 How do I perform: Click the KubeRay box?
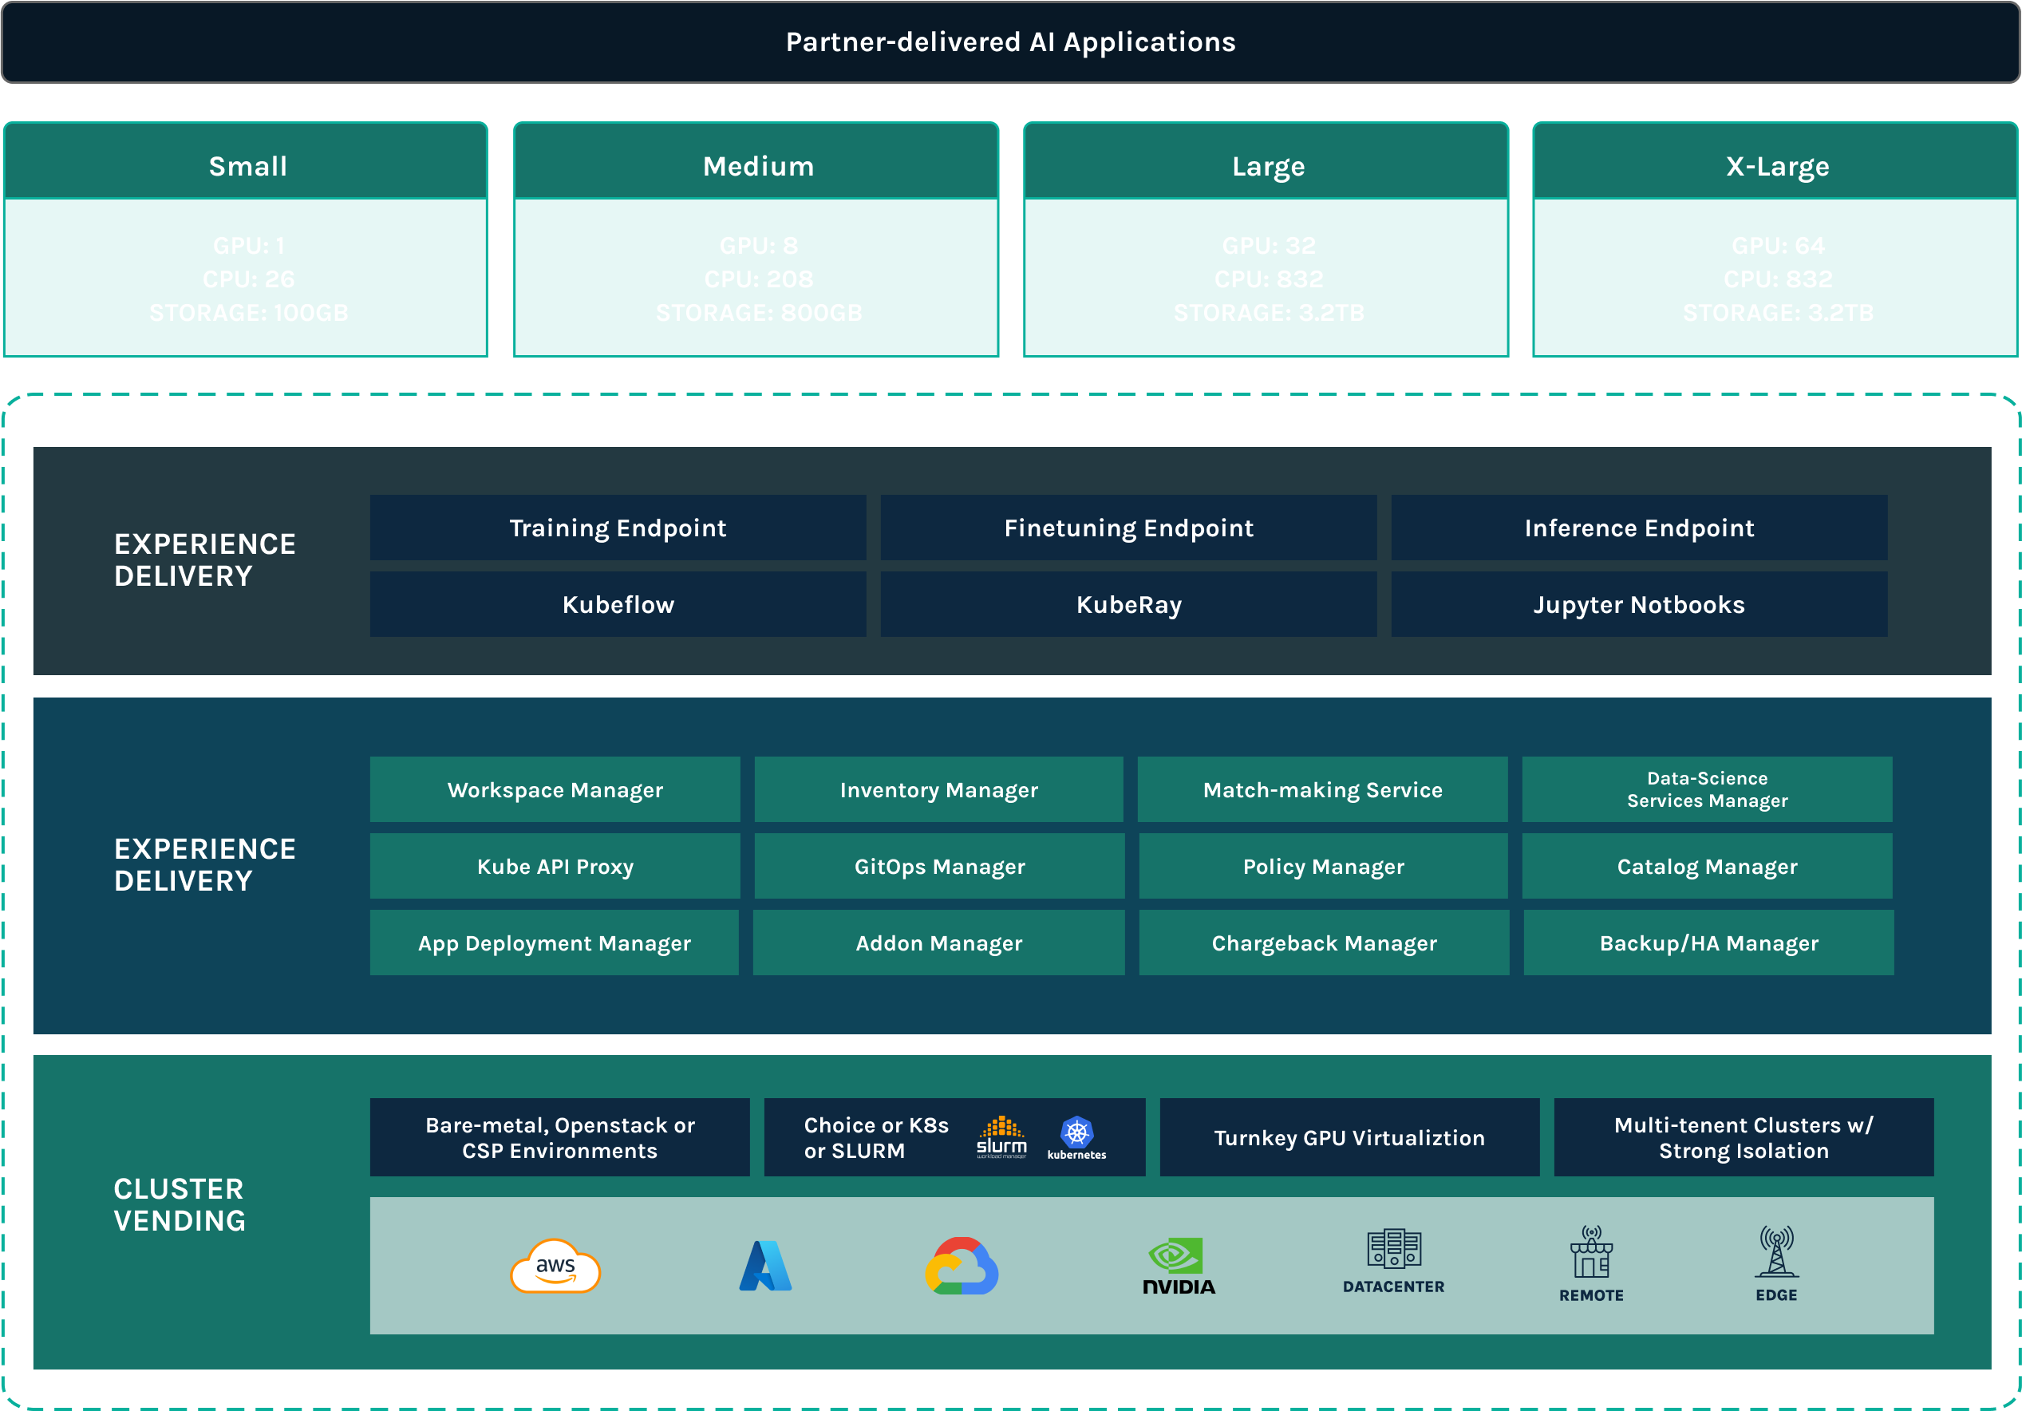(x=1128, y=604)
